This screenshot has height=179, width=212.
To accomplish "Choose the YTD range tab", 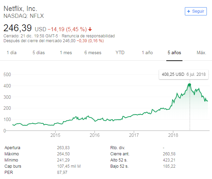I will [120, 53].
